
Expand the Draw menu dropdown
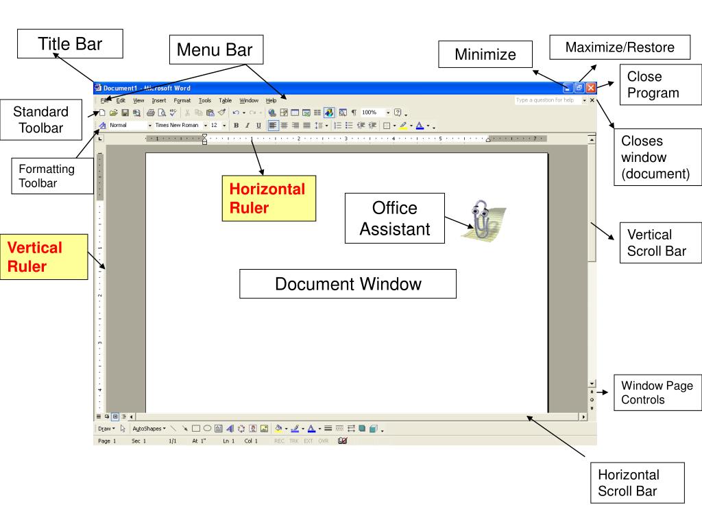(106, 428)
